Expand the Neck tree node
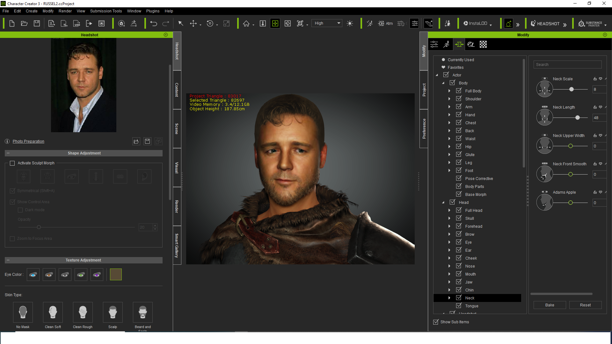612x344 pixels. 449,298
